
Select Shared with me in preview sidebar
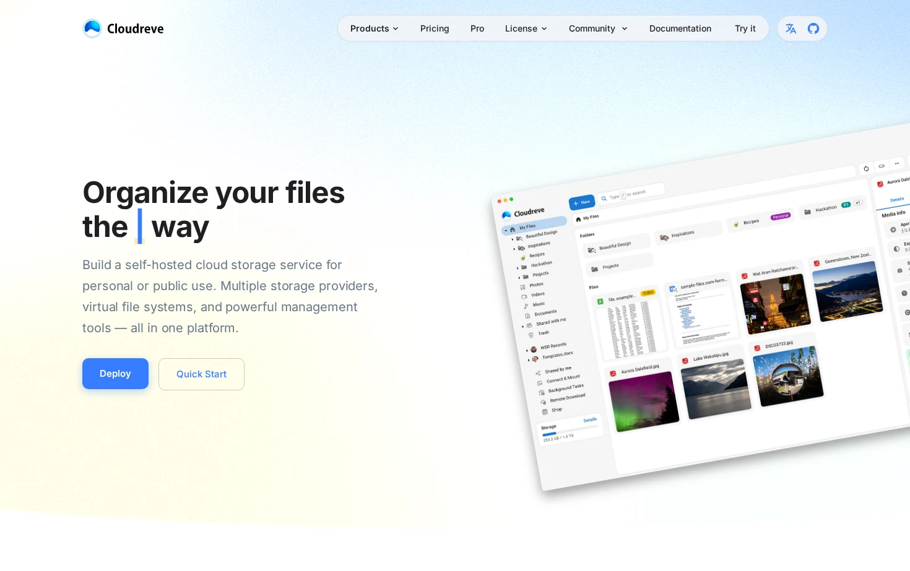pyautogui.click(x=550, y=322)
